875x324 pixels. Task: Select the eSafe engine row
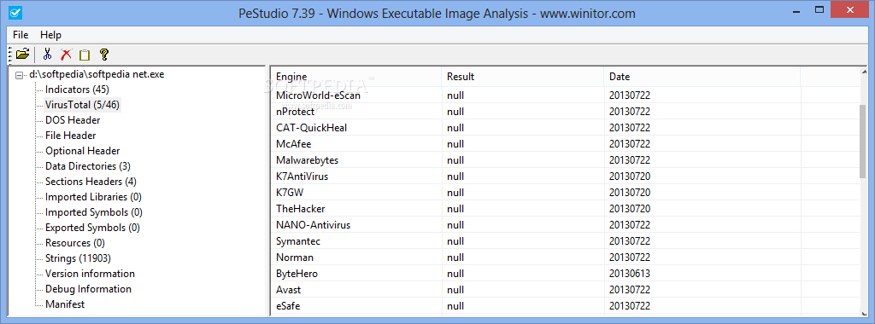(x=565, y=305)
